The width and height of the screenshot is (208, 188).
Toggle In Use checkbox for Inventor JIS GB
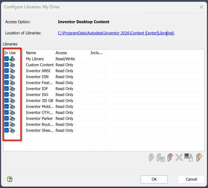7,101
